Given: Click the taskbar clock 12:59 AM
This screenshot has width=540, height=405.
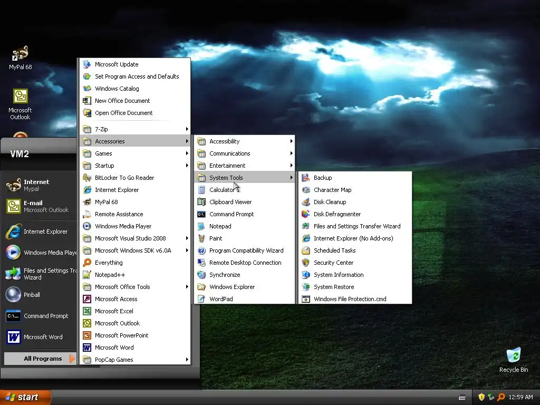Looking at the screenshot, I should point(520,397).
